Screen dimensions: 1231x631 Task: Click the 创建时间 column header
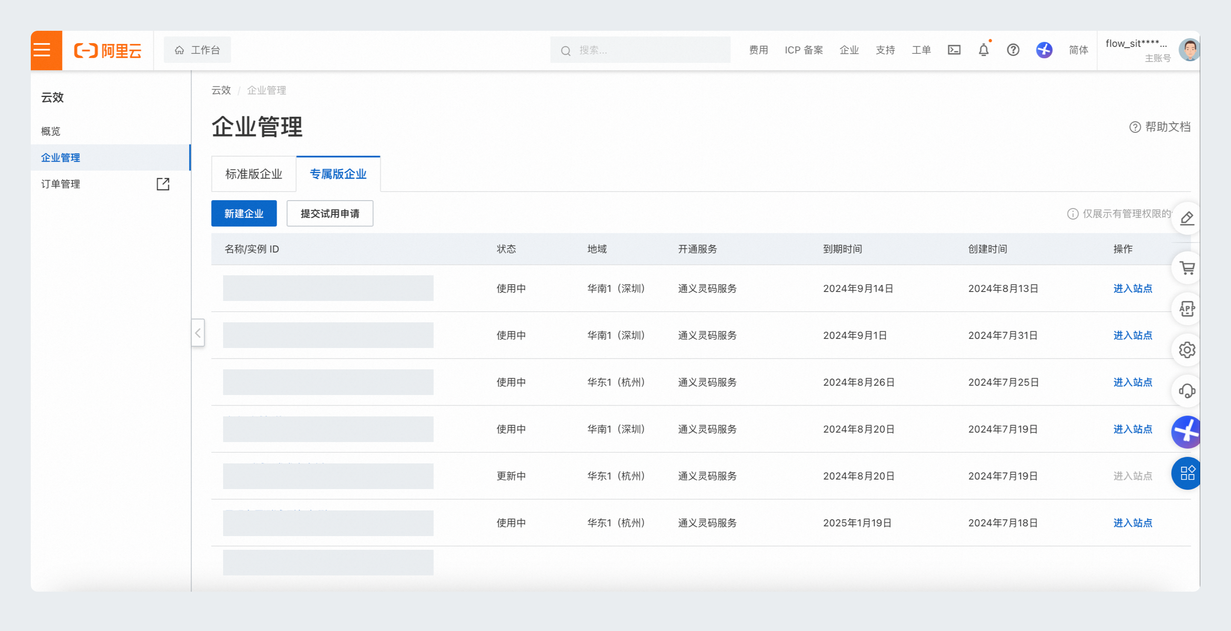[x=987, y=248]
